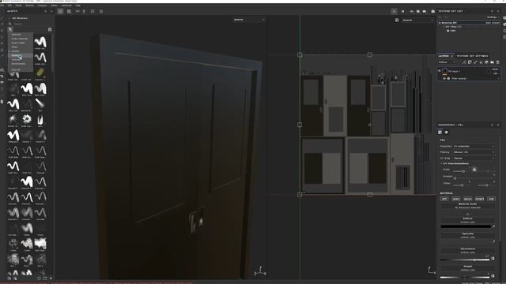Screen dimensions: 506x284
Task: Open the Projection dropdown in Properties
Action: pos(474,146)
